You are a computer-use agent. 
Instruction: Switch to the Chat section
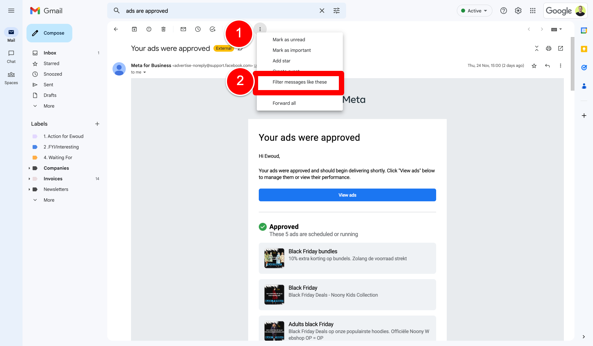tap(11, 56)
